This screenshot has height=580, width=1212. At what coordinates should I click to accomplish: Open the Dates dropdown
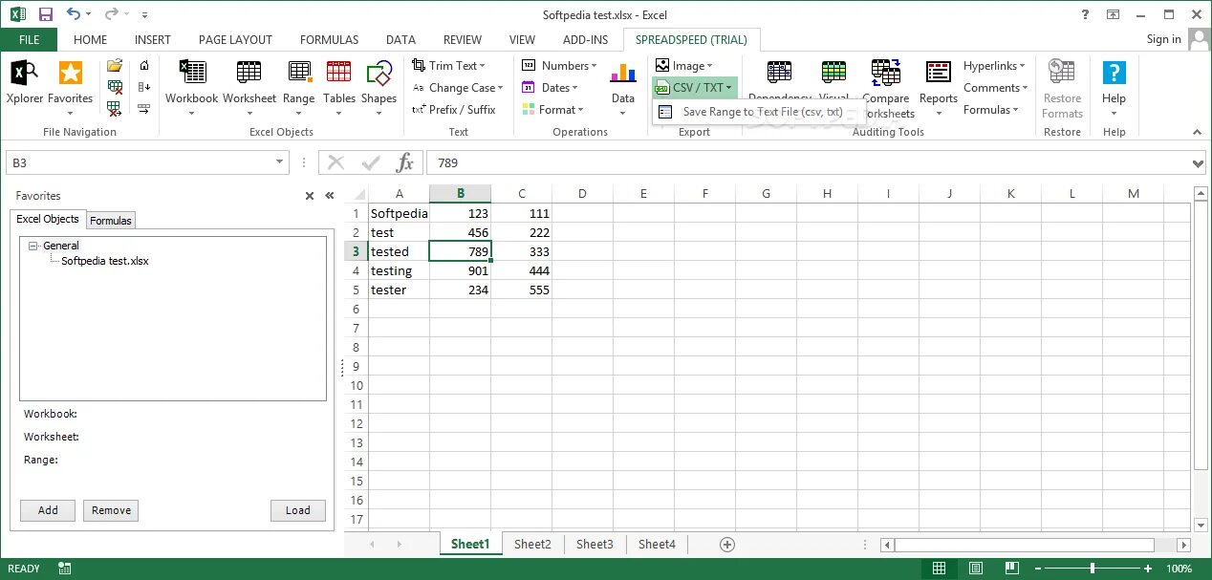point(550,88)
